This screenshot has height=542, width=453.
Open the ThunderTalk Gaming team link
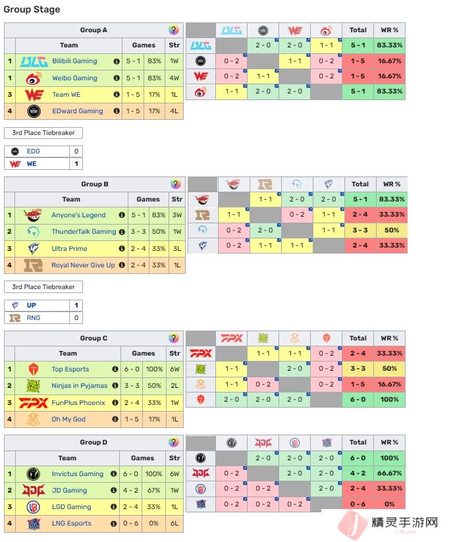(x=84, y=232)
